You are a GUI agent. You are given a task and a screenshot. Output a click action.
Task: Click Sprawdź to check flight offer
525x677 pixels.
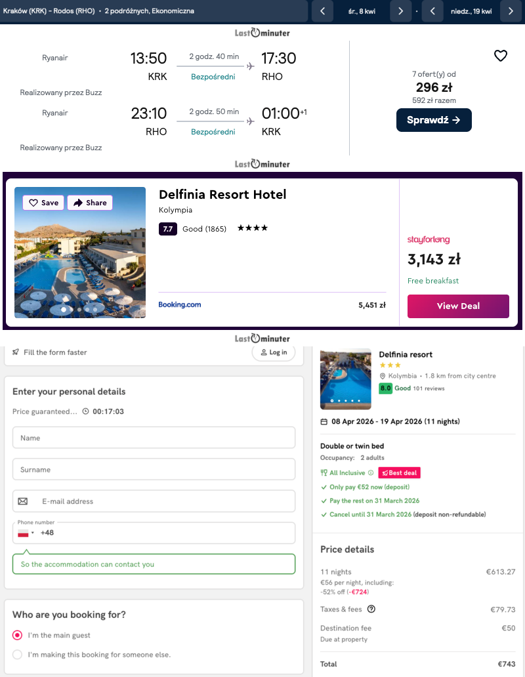(434, 120)
